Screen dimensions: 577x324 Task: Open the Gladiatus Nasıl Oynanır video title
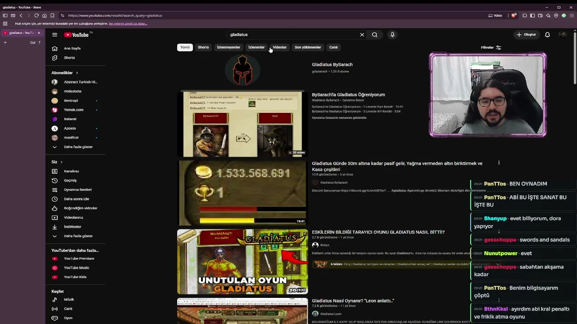(x=353, y=301)
